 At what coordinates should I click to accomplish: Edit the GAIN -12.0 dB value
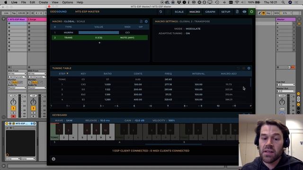pos(140,120)
